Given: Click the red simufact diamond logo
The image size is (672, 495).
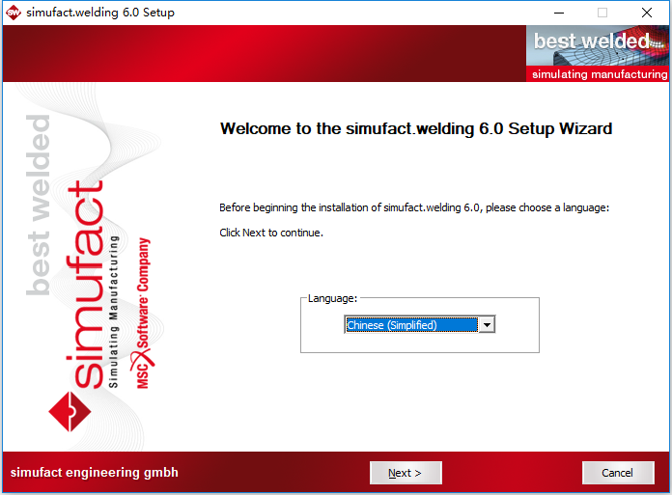Looking at the screenshot, I should [x=70, y=411].
